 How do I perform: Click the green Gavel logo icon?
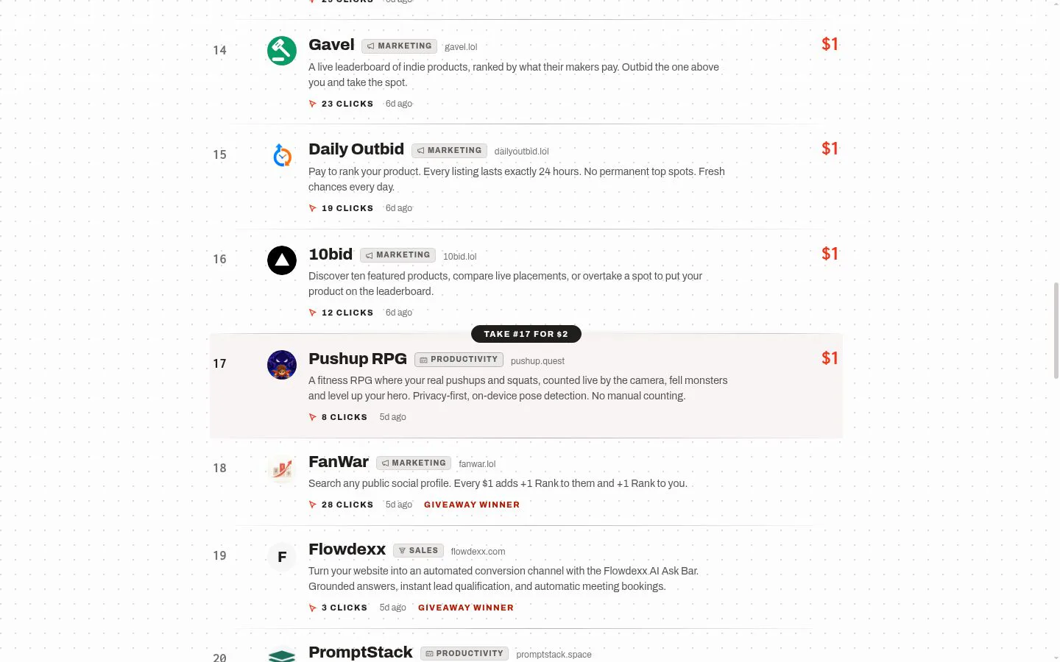click(282, 51)
